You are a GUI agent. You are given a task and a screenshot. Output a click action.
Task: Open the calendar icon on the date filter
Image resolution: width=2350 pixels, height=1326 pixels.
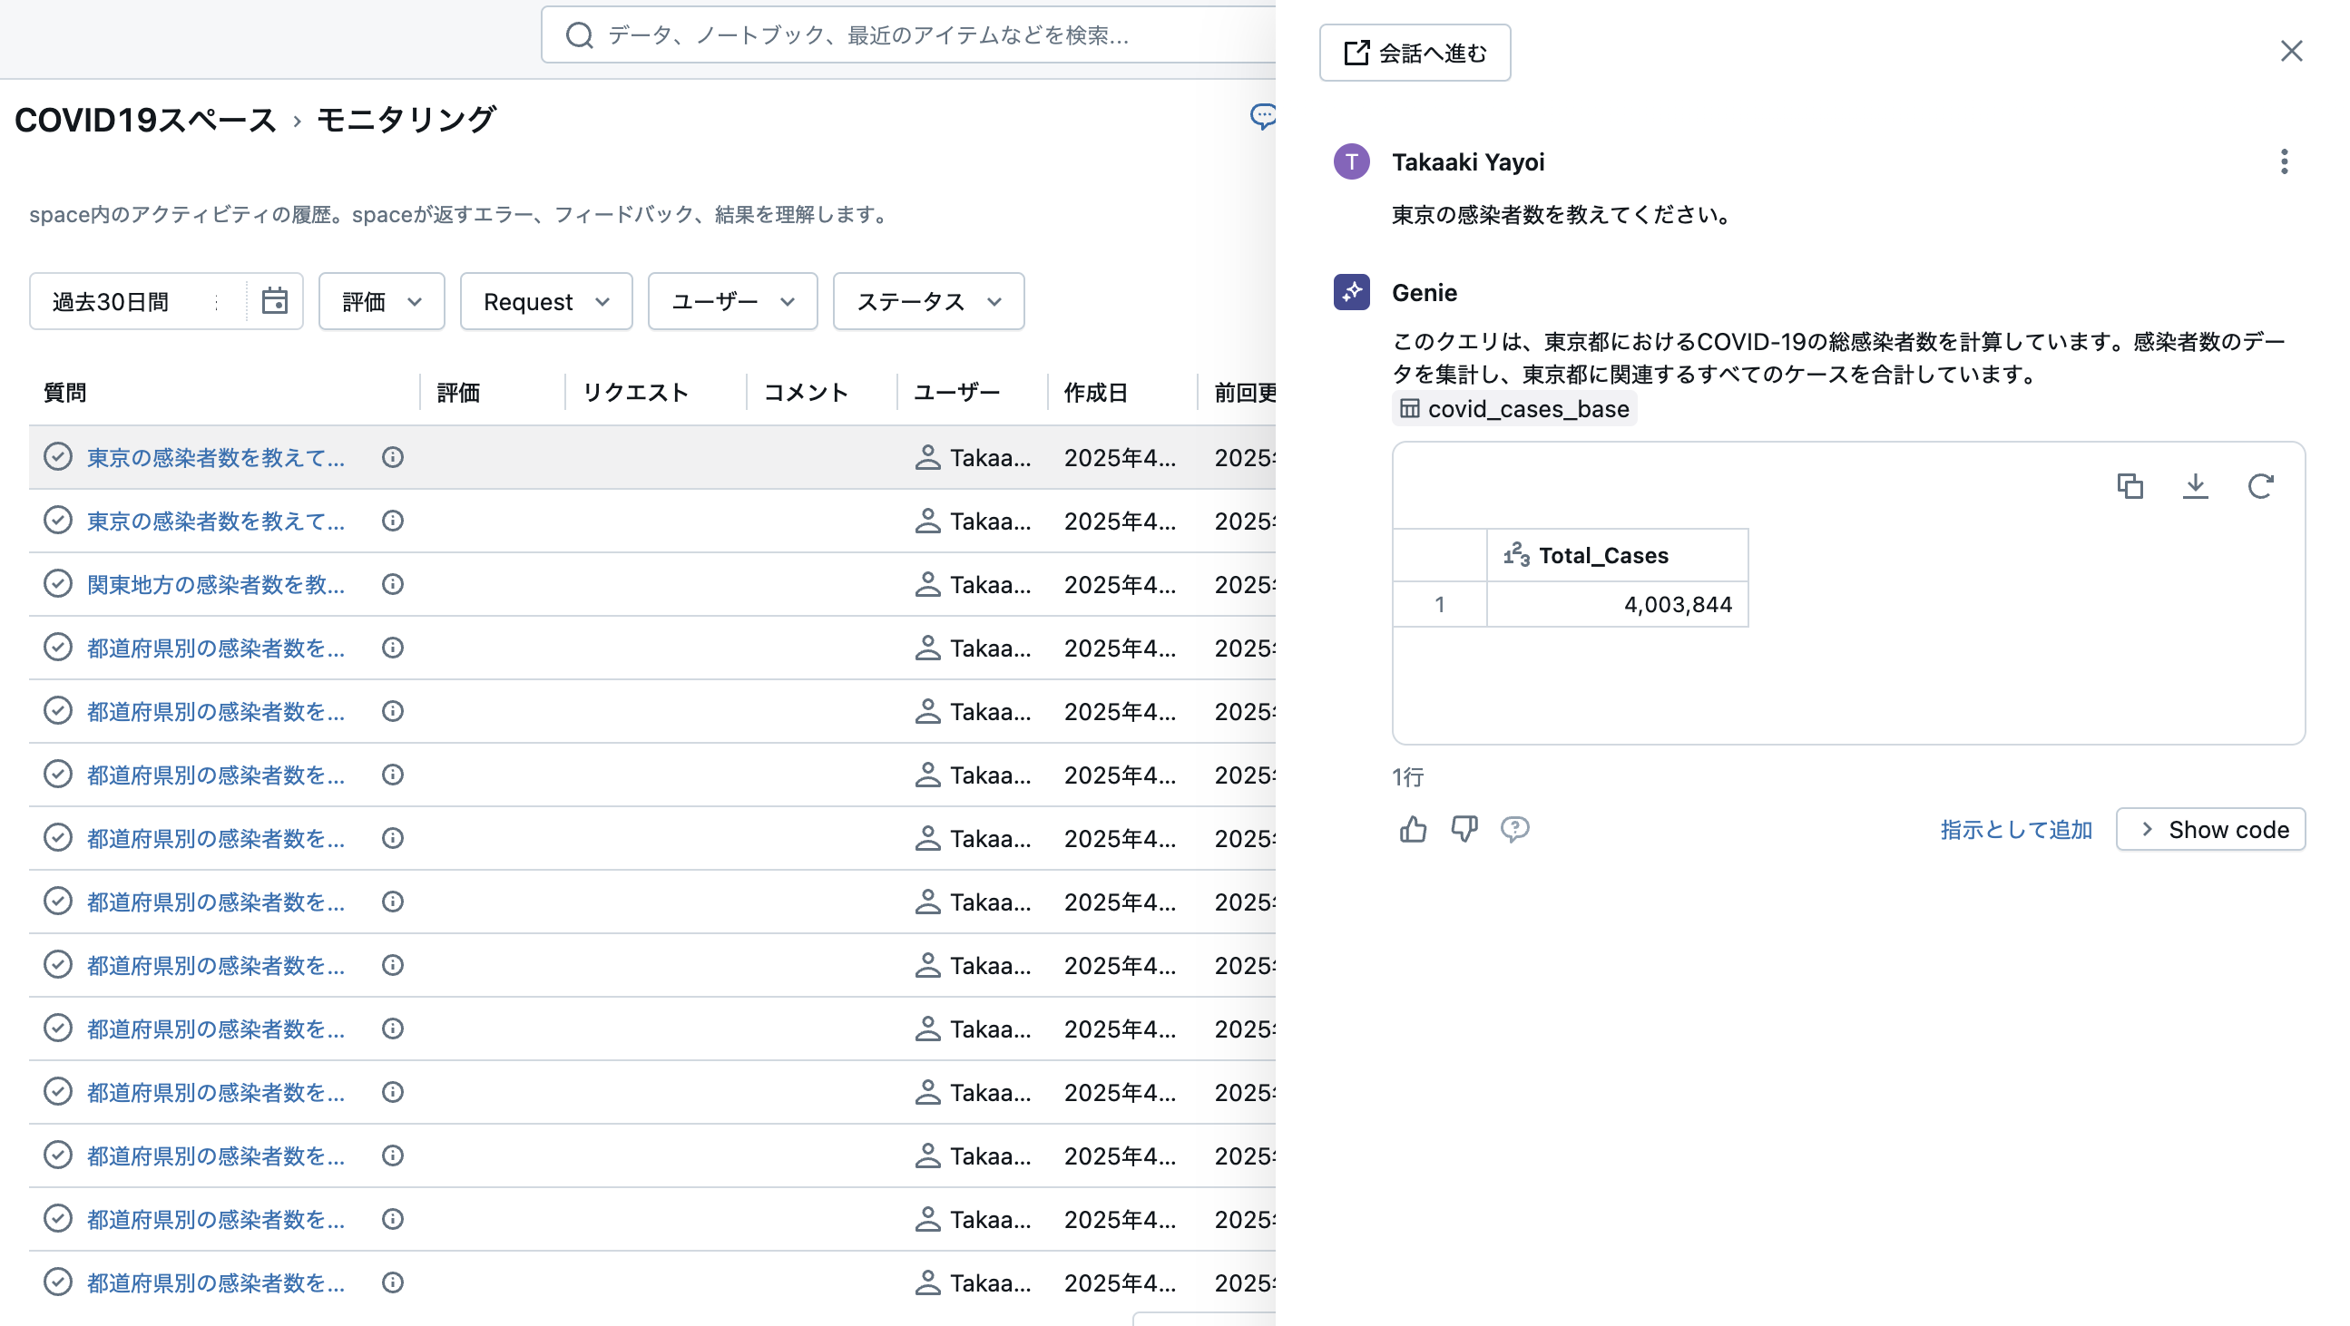[x=276, y=301]
